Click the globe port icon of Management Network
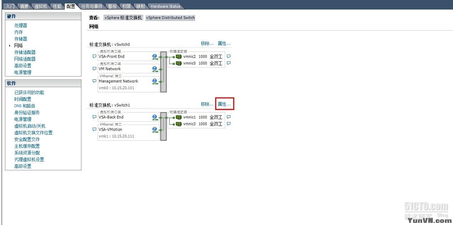The height and width of the screenshot is (225, 453). pyautogui.click(x=155, y=81)
